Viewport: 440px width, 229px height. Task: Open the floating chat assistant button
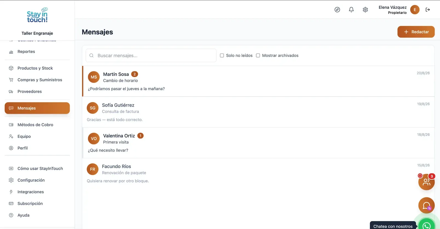pyautogui.click(x=427, y=205)
